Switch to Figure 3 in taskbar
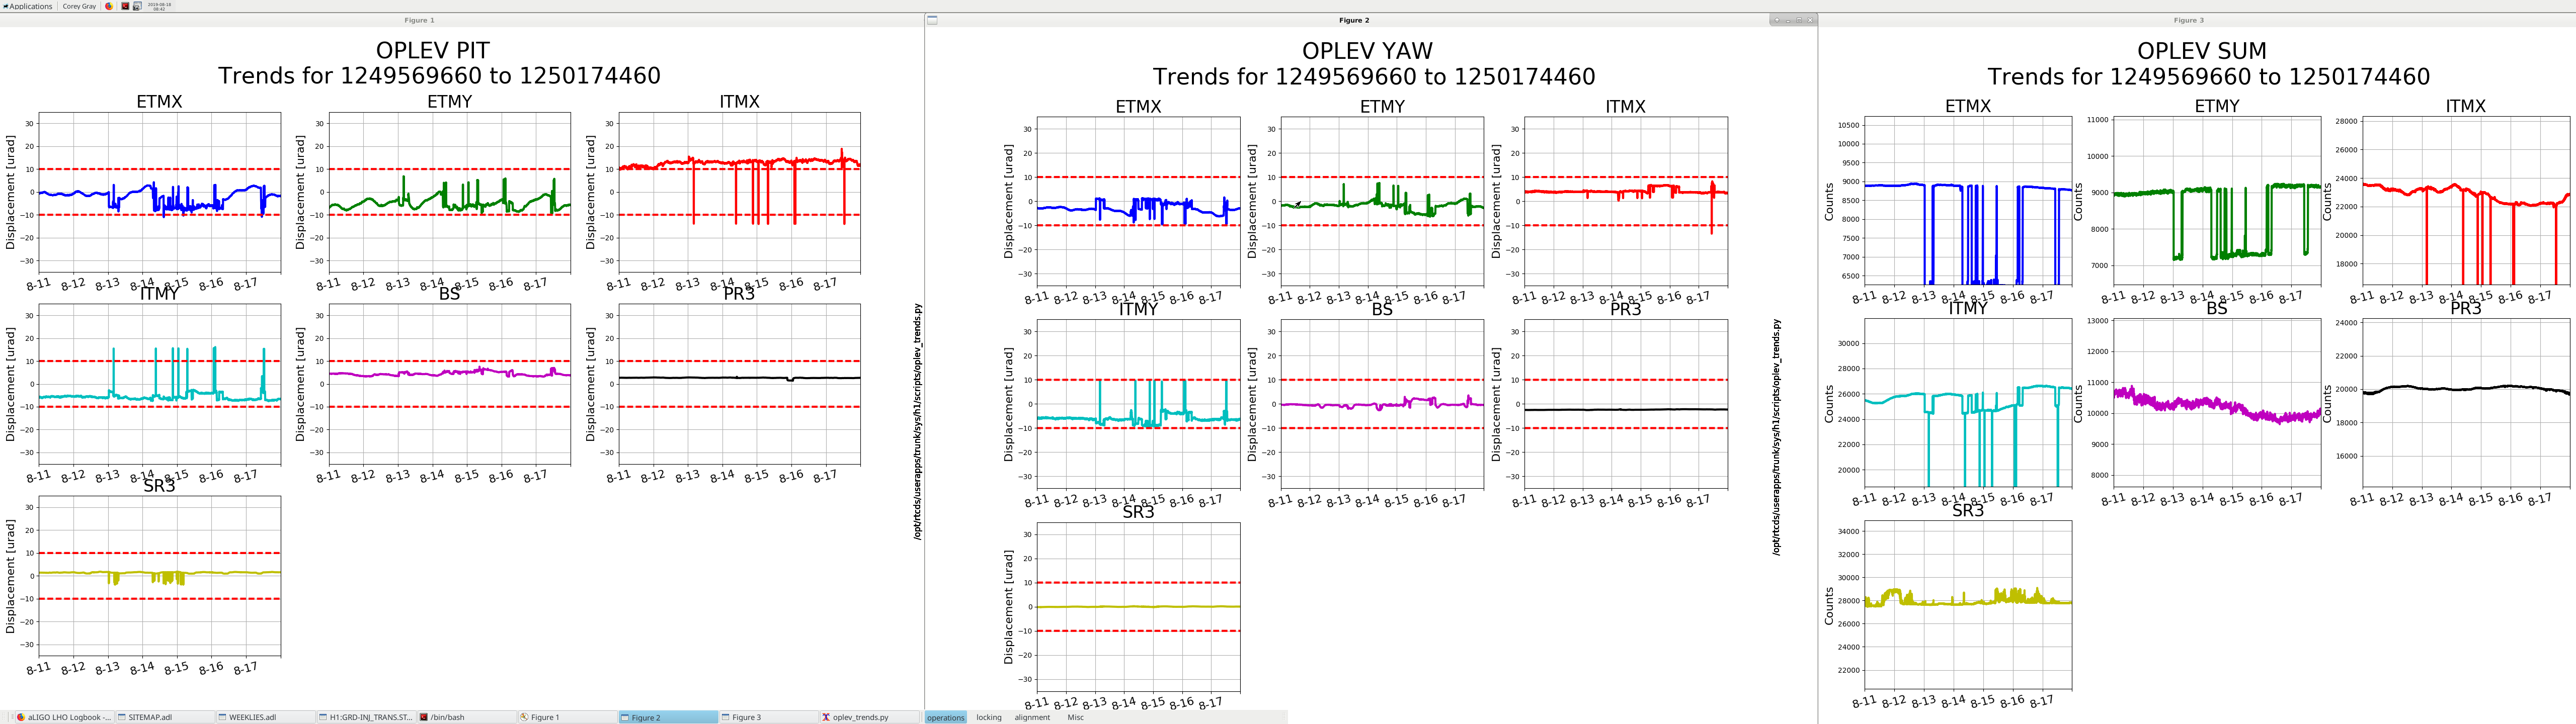Viewport: 2576px width, 724px height. [769, 717]
